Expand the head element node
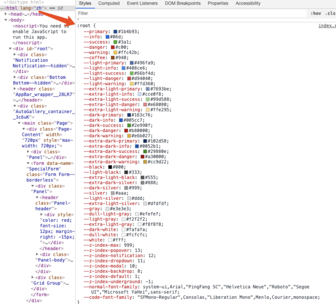The image size is (336, 304). [6, 14]
